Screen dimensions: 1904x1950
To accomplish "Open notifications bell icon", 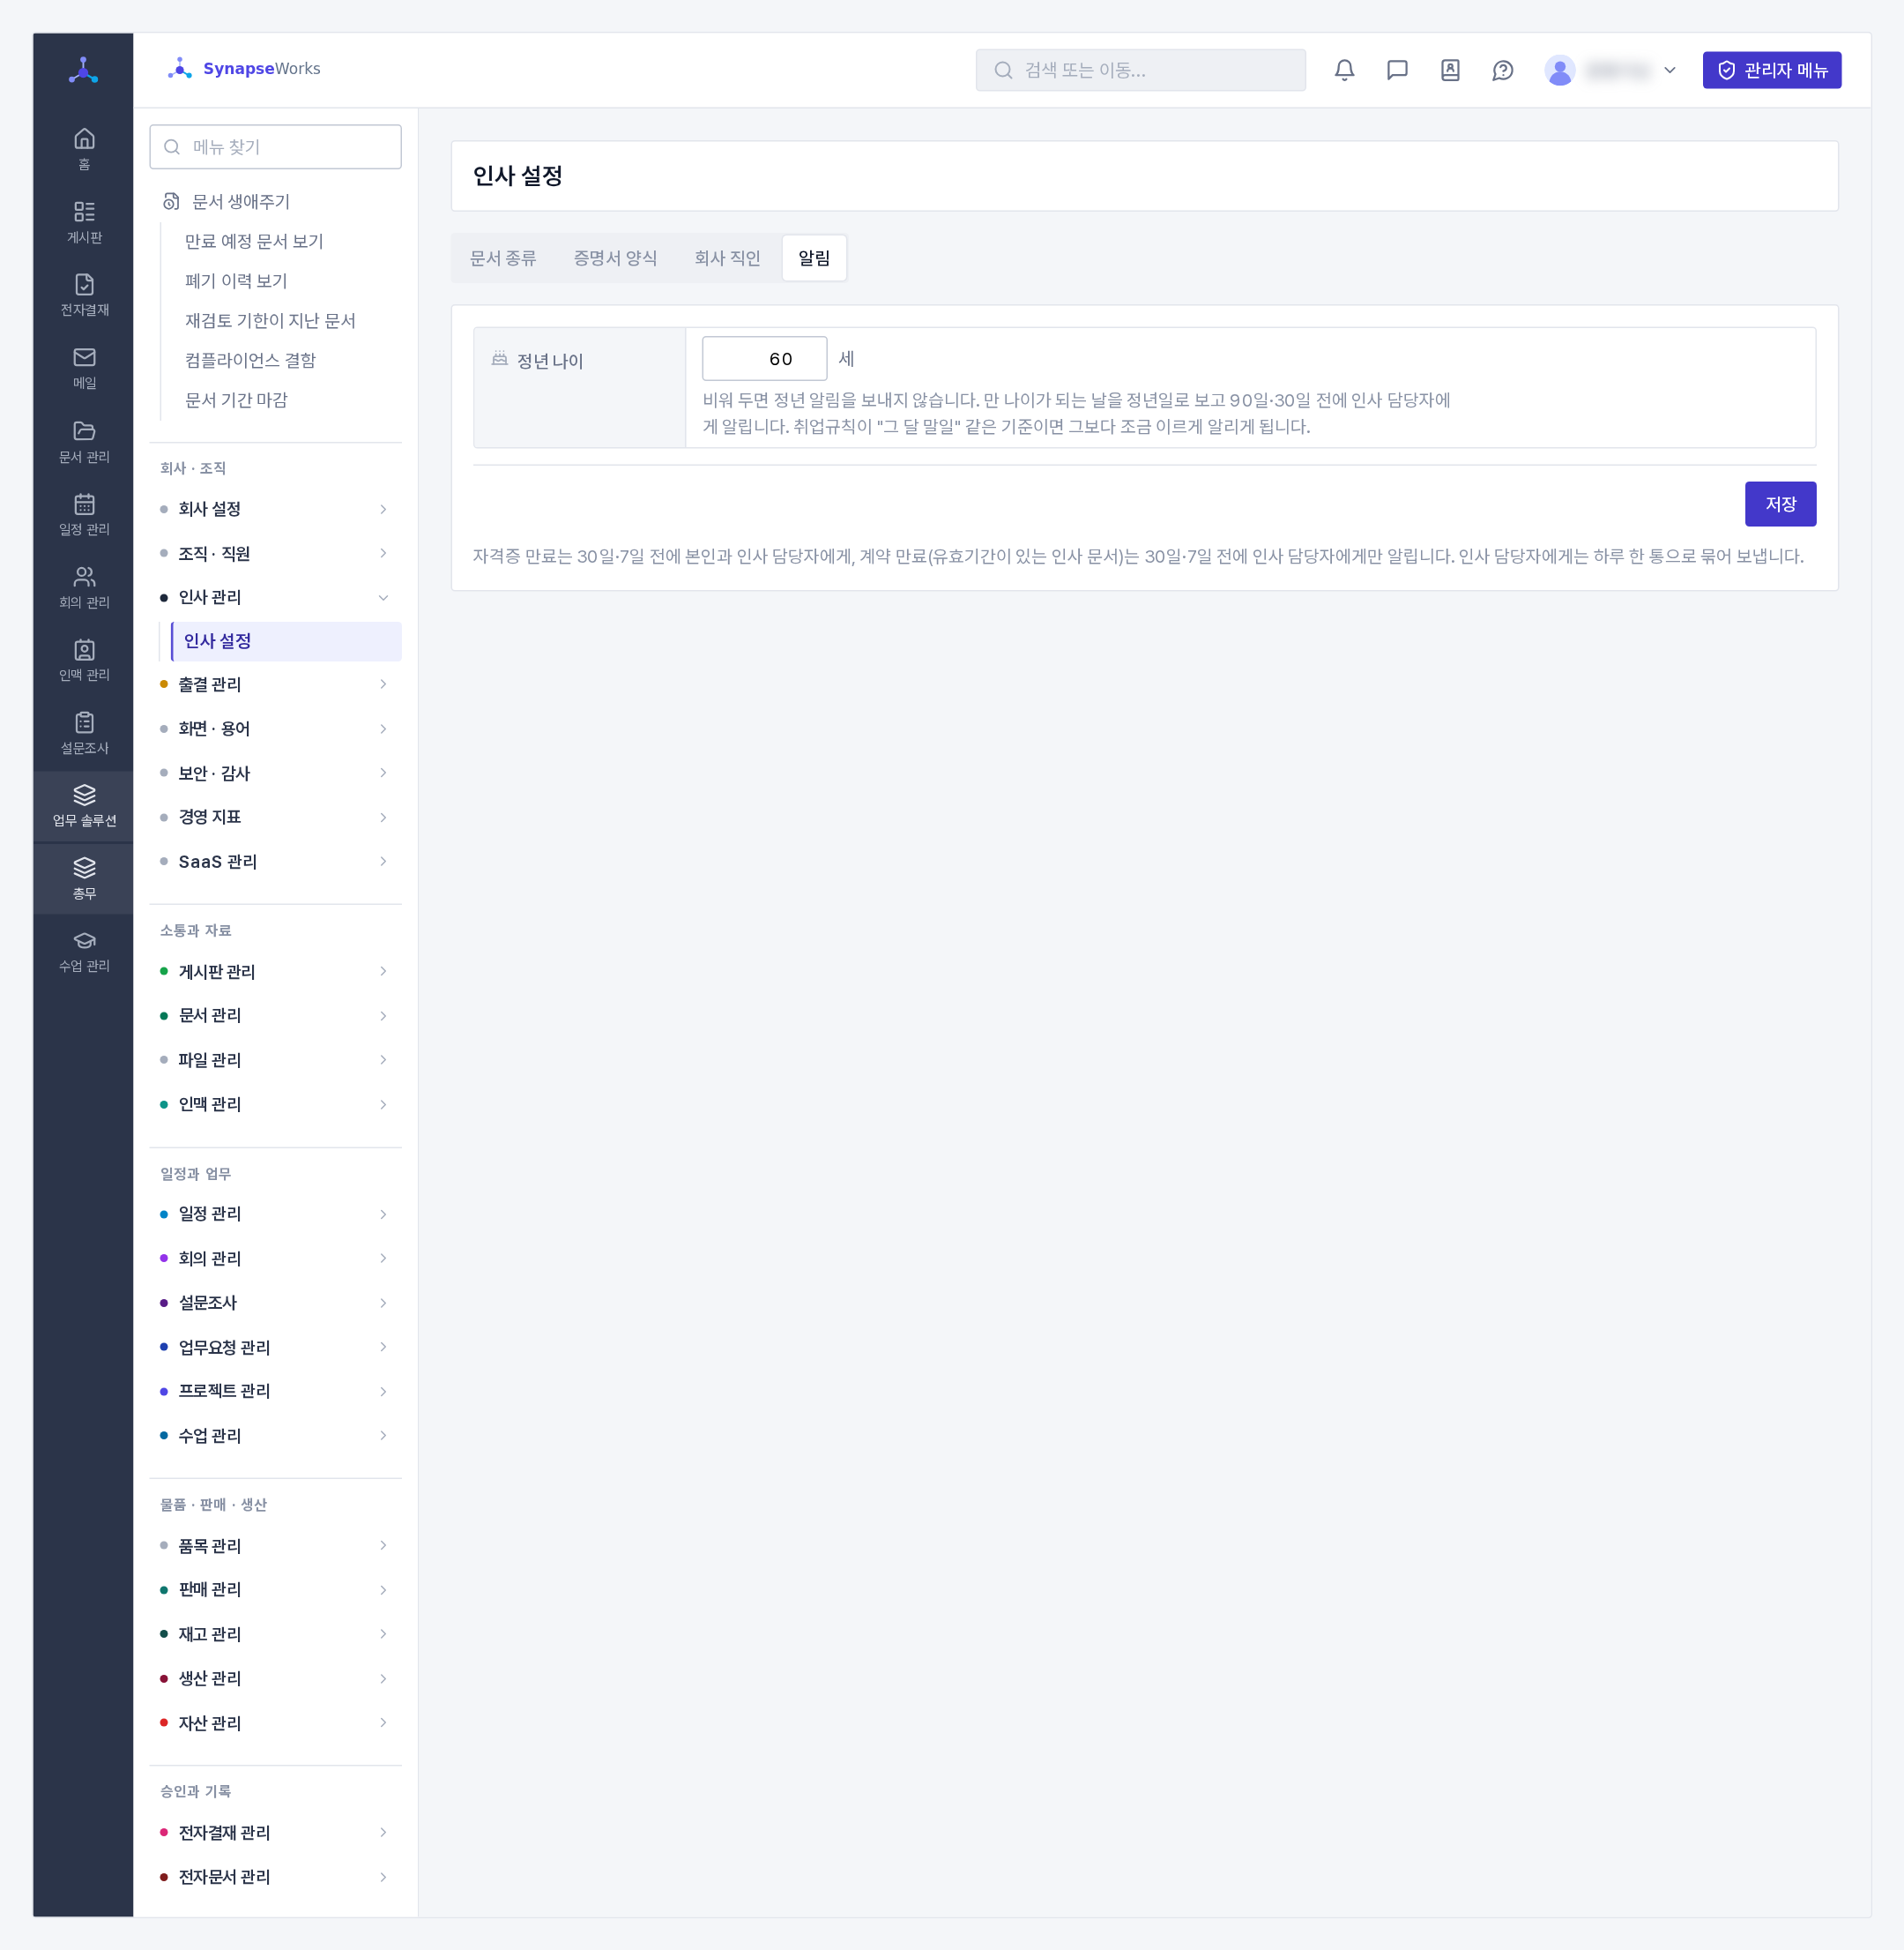I will point(1345,70).
